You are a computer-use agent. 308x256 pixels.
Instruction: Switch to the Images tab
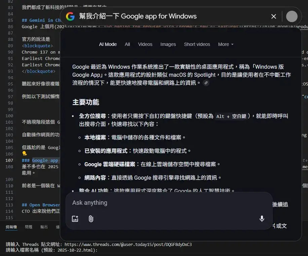168,44
